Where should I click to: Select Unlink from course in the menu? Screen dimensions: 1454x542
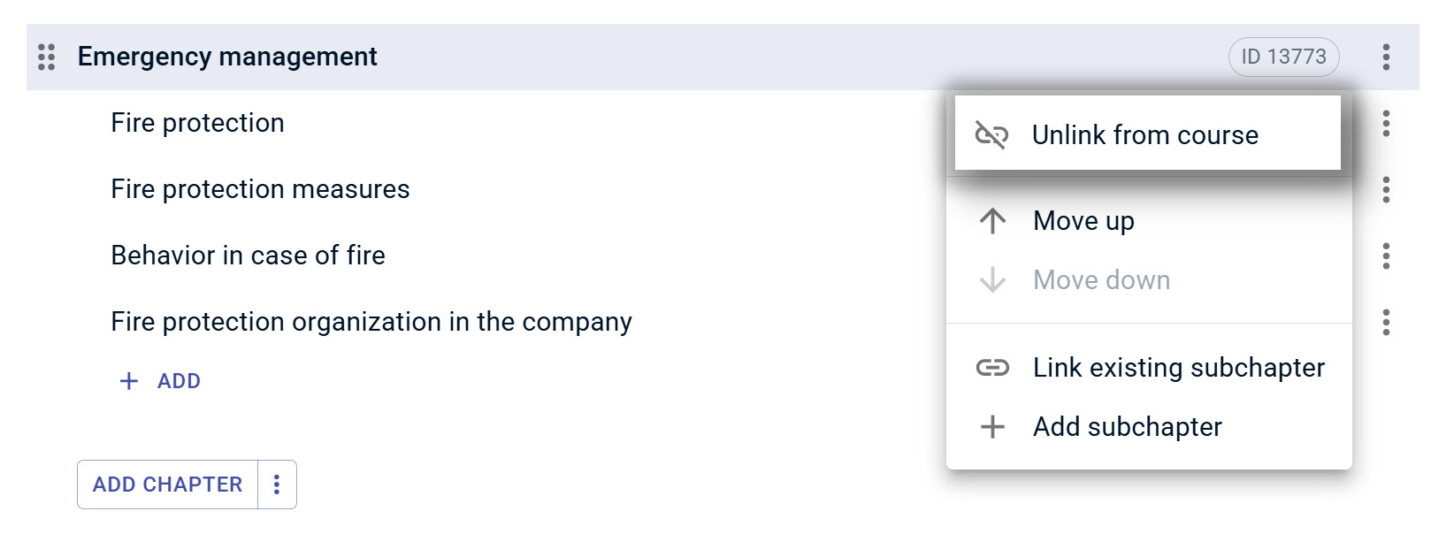1147,134
